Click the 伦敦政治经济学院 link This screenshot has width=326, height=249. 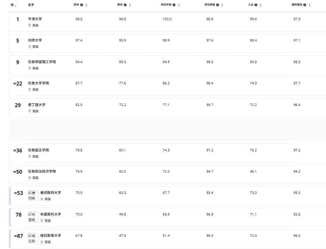click(x=42, y=171)
